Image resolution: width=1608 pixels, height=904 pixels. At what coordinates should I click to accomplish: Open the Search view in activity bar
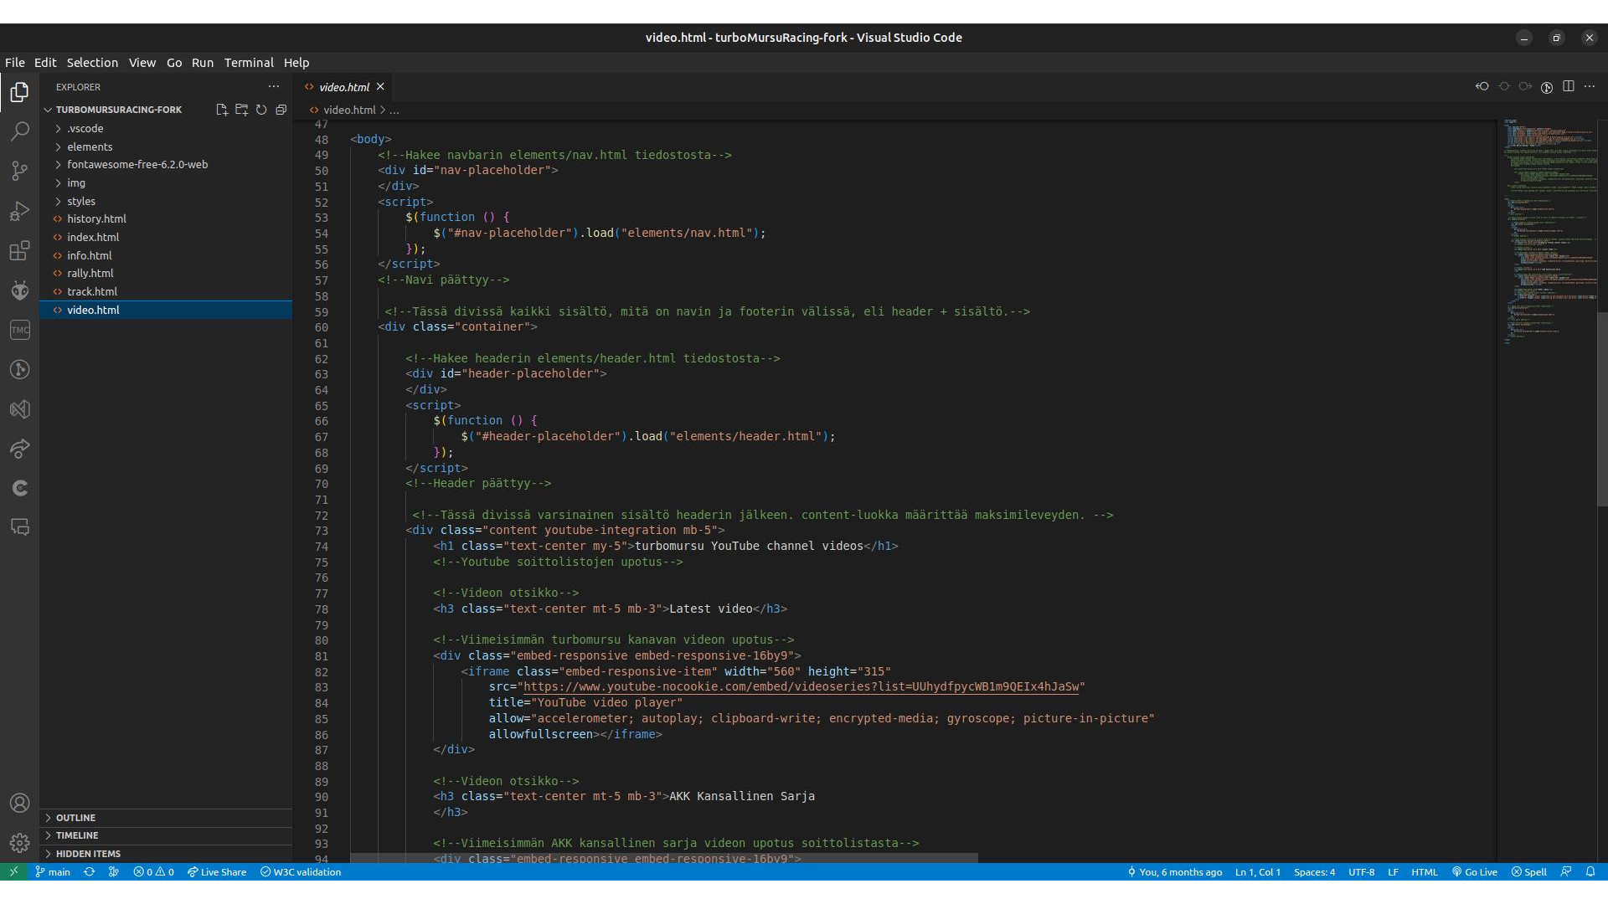[19, 131]
